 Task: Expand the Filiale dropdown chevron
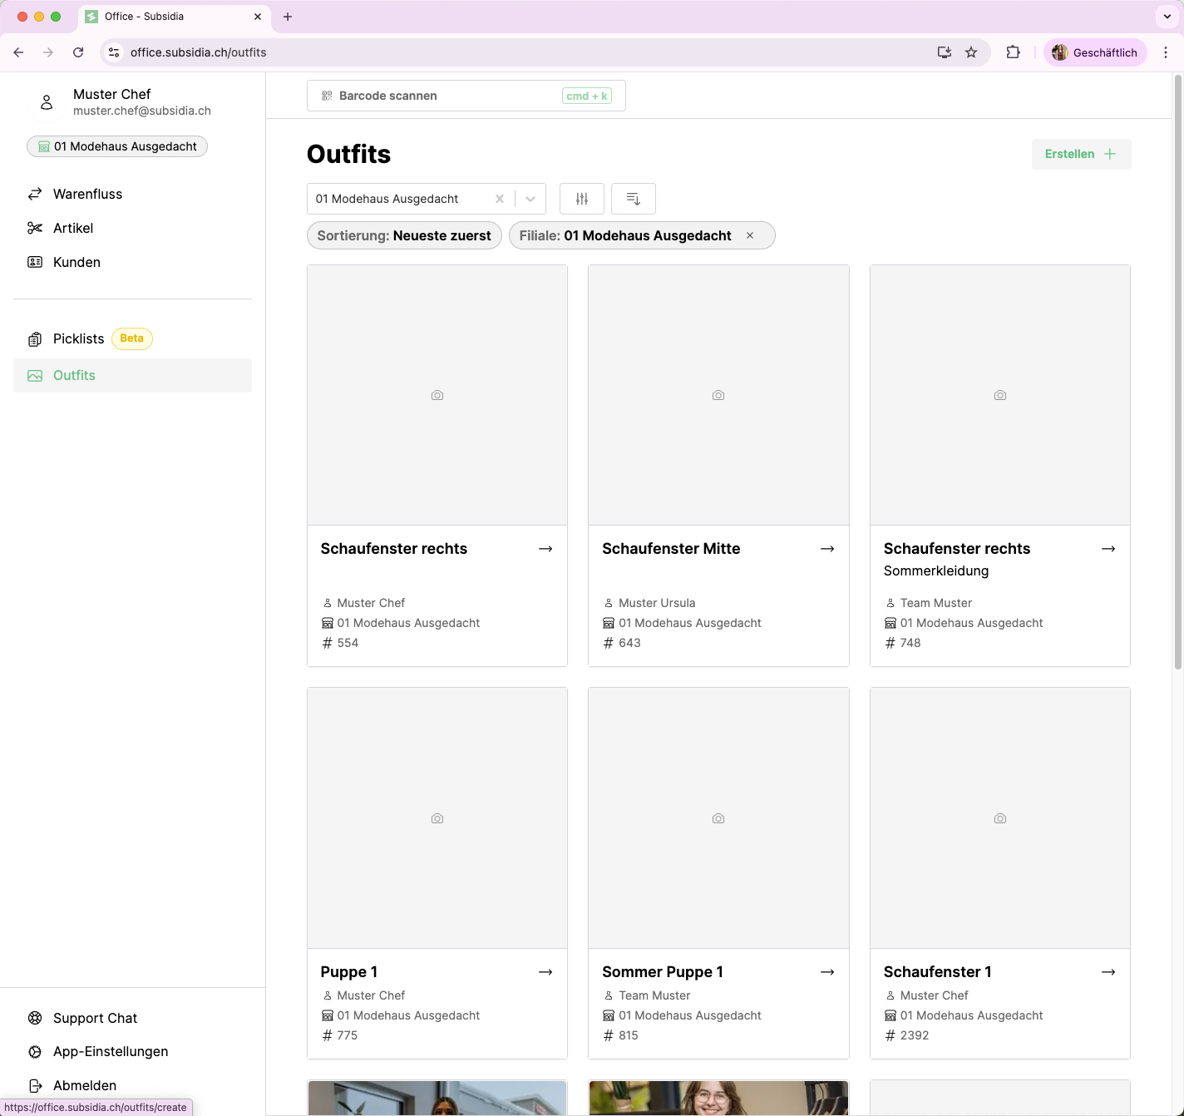[530, 199]
